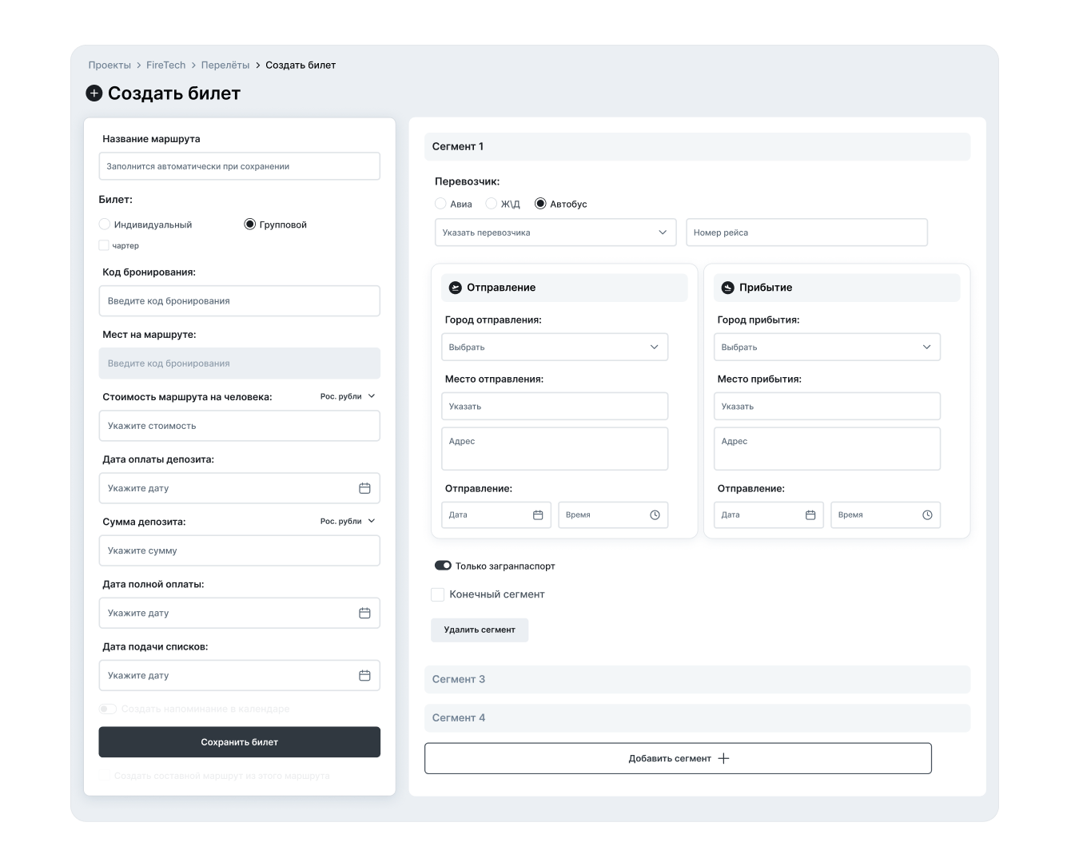Screen dimensions: 1071x866
Task: Check the чартер checkbox
Action: click(x=104, y=245)
